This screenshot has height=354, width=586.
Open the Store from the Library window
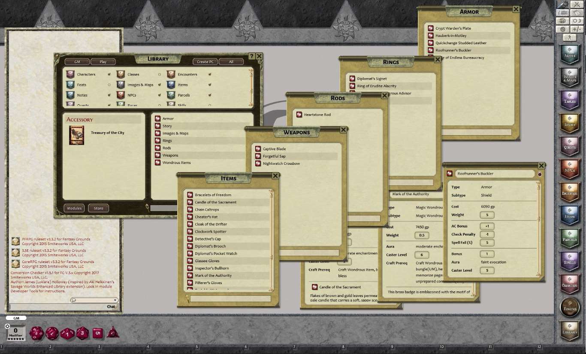98,208
